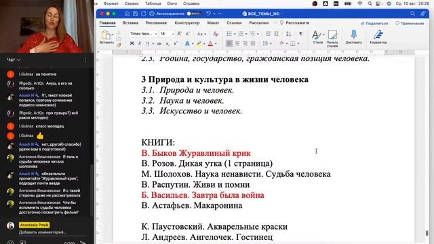Increase paragraph indent
This screenshot has width=434, height=244.
[276, 34]
